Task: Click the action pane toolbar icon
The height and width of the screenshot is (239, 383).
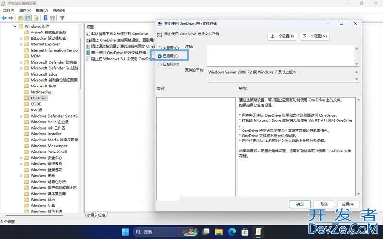Action: [52, 18]
